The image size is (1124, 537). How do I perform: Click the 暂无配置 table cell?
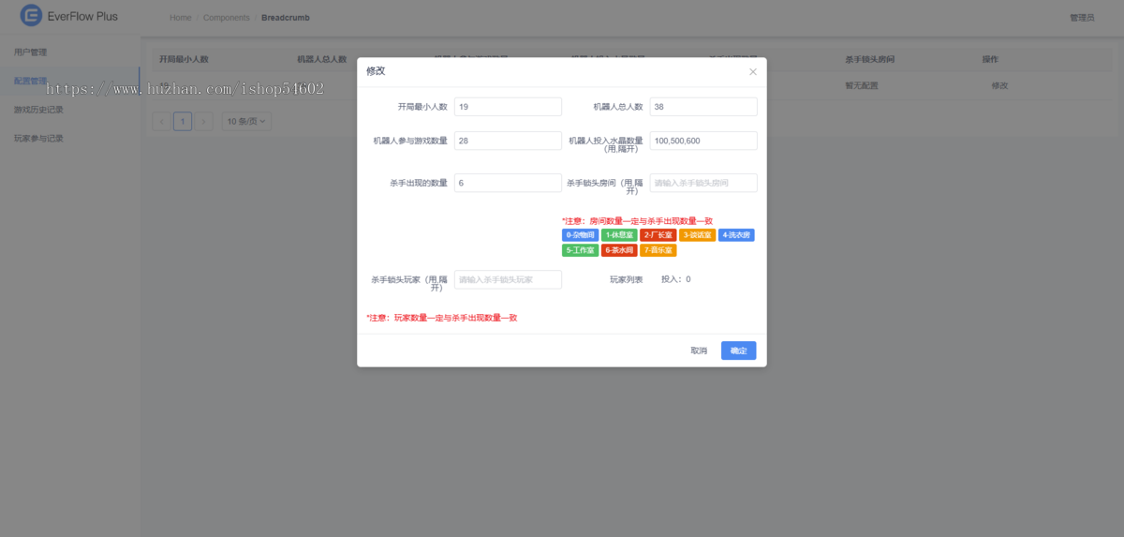point(862,85)
